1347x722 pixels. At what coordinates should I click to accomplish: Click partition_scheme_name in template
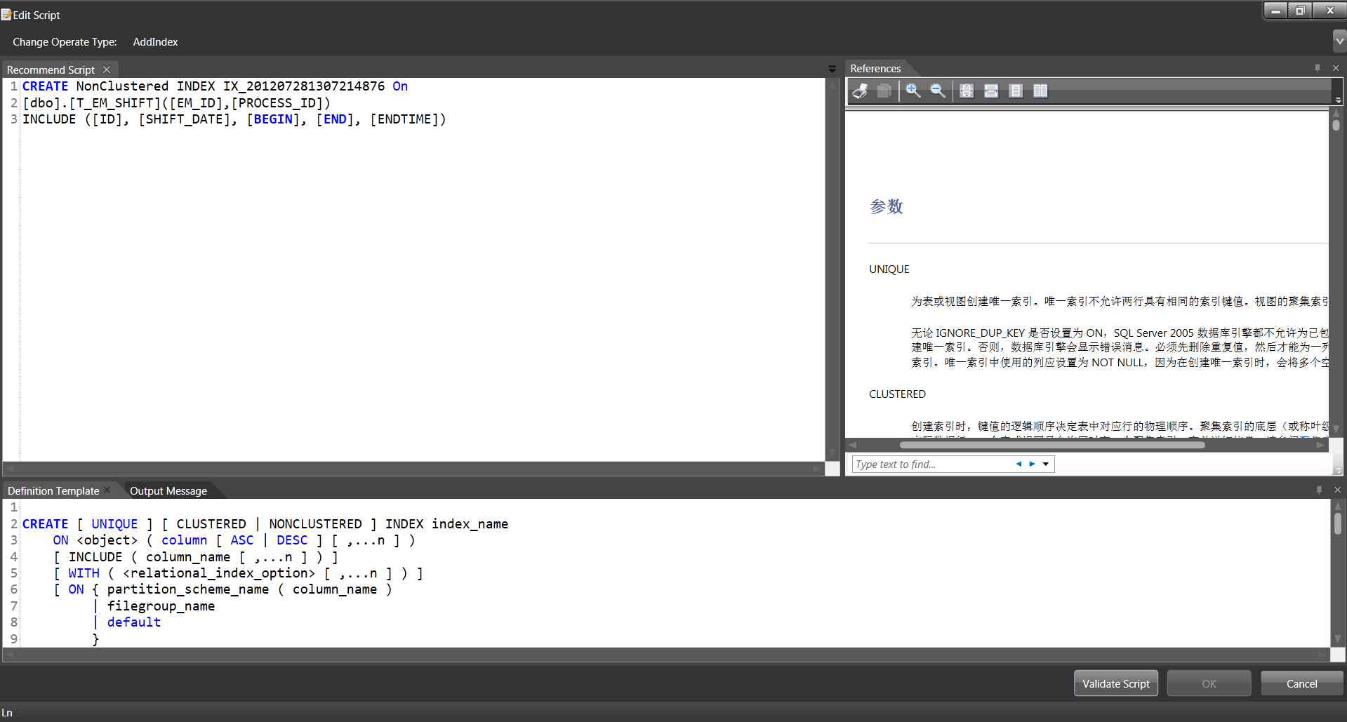tap(188, 589)
